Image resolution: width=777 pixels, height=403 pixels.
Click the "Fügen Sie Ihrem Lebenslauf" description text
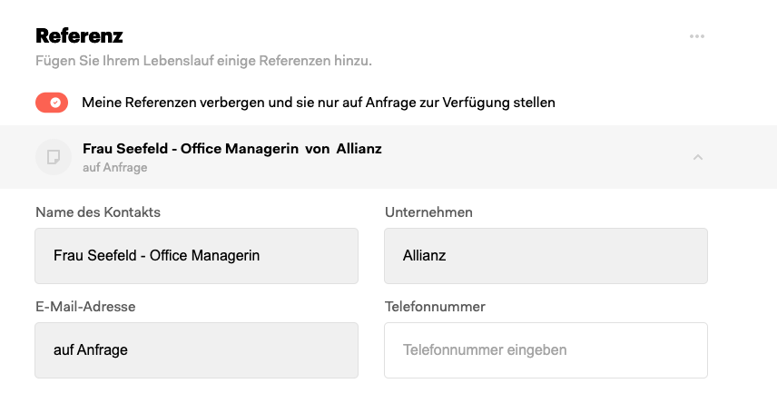point(203,62)
